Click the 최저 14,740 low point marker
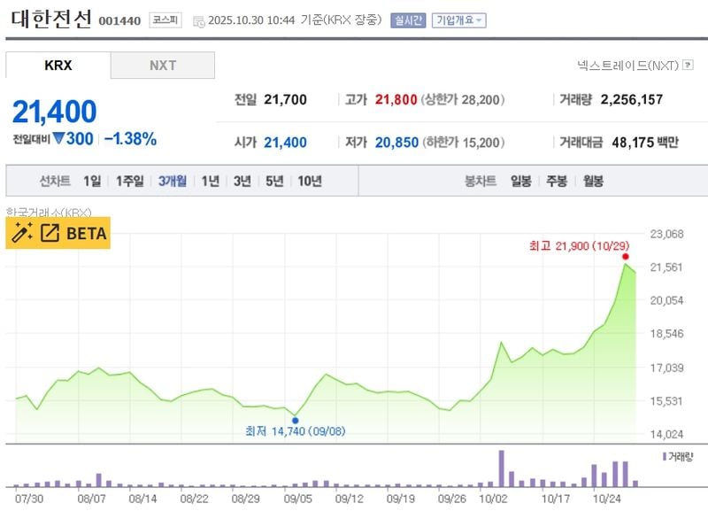This screenshot has width=708, height=519. pos(295,421)
